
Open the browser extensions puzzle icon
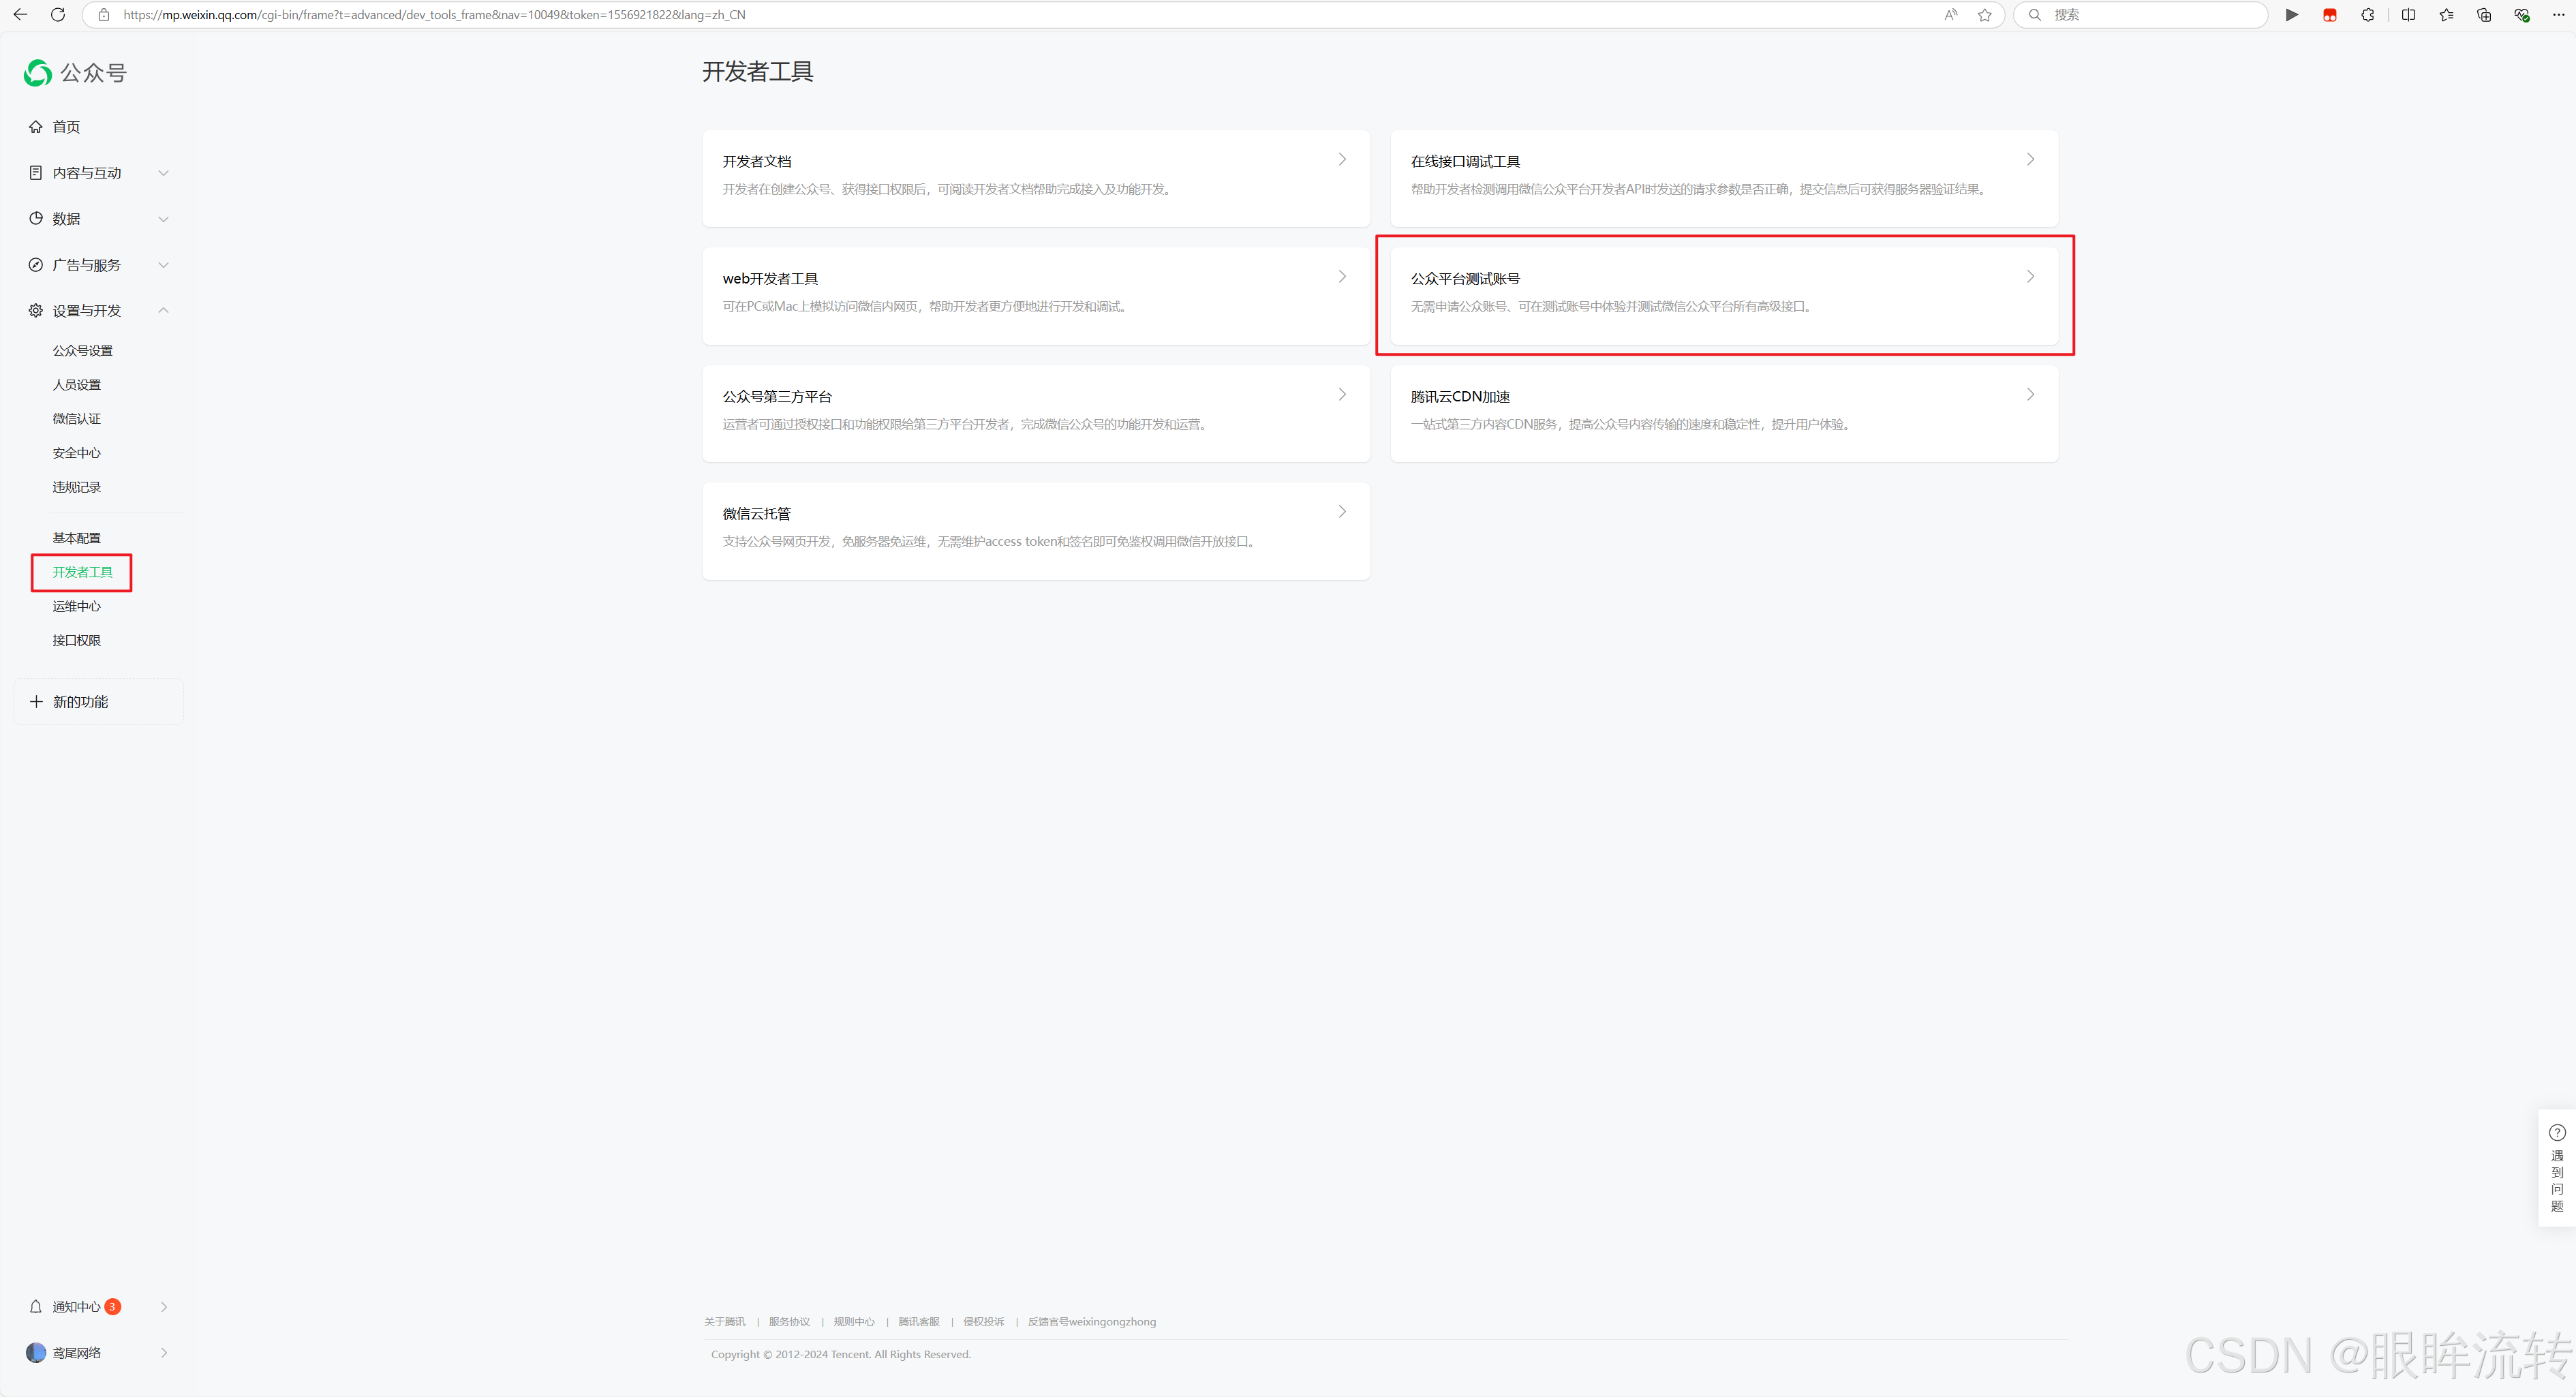2368,15
